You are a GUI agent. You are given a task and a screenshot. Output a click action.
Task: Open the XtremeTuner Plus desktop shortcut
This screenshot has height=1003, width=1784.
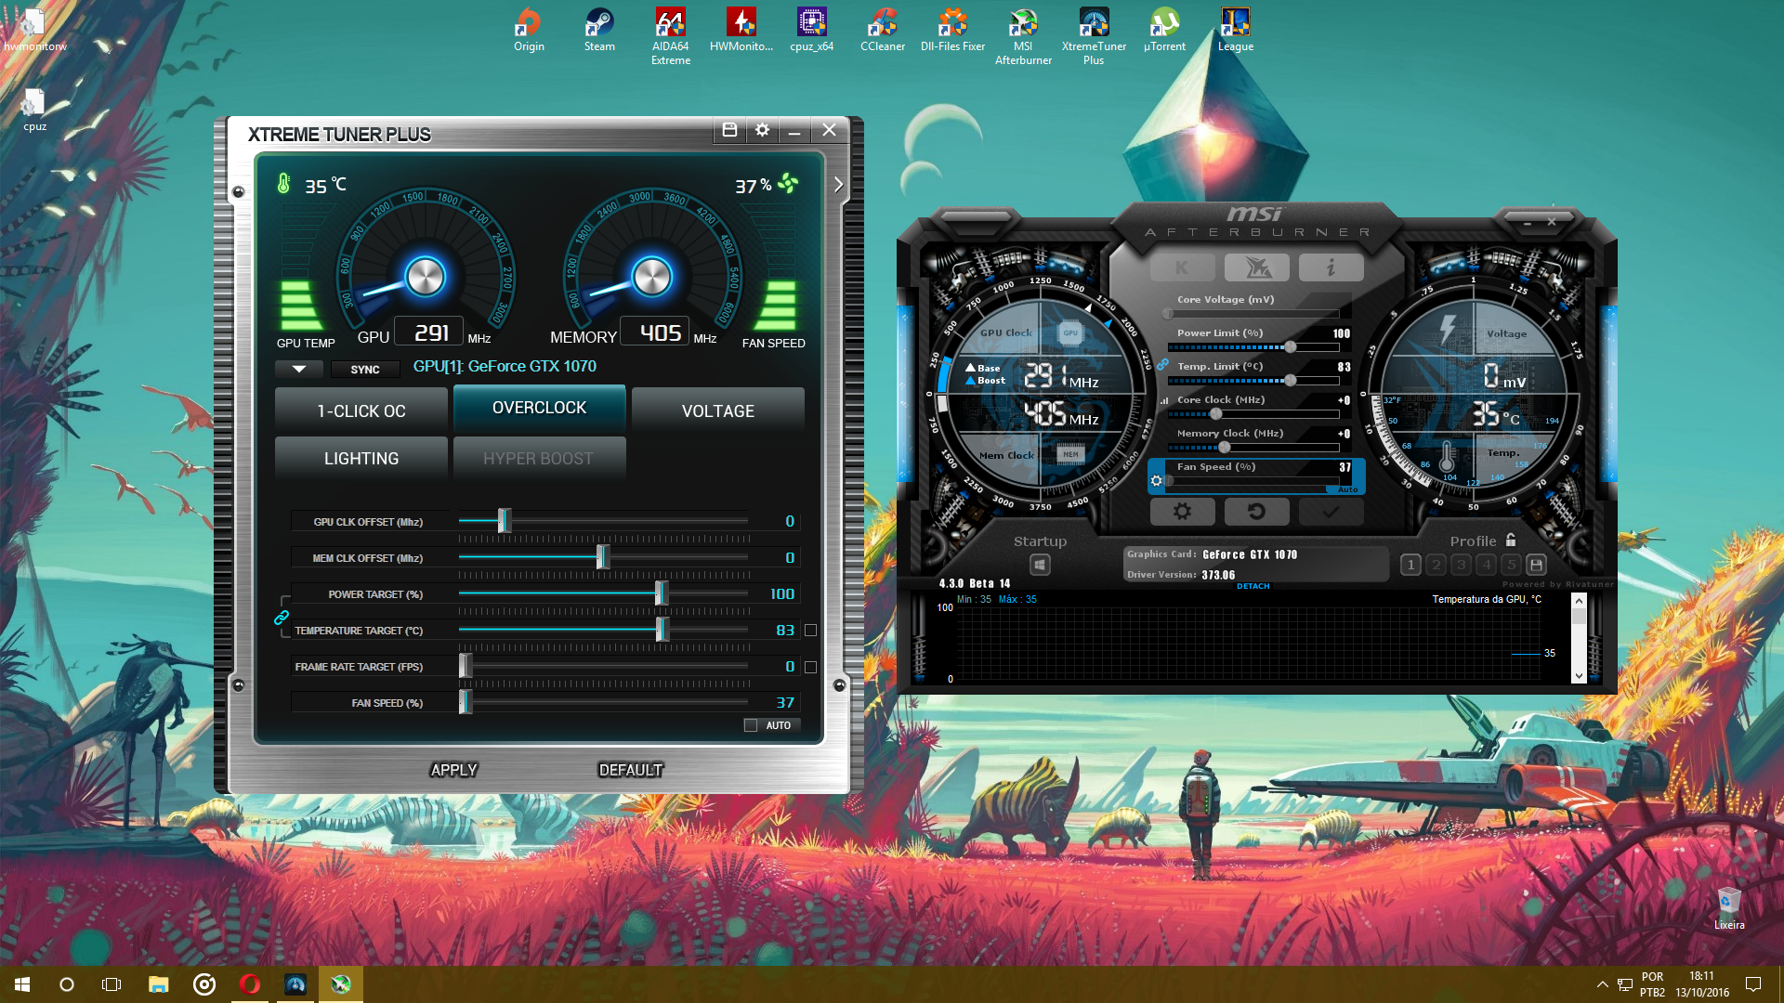click(x=1094, y=37)
